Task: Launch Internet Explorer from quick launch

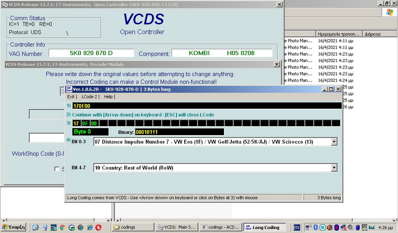Action: [x=90, y=228]
